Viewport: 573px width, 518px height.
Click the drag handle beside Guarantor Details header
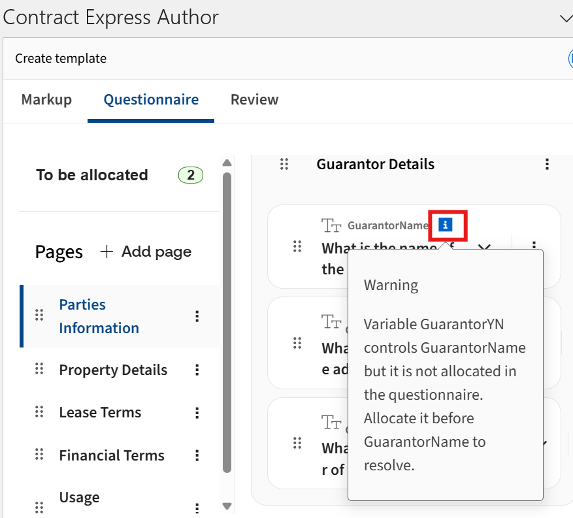[x=284, y=165]
